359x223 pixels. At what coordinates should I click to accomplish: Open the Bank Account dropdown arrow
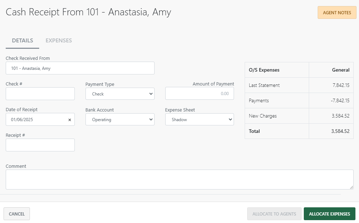151,119
